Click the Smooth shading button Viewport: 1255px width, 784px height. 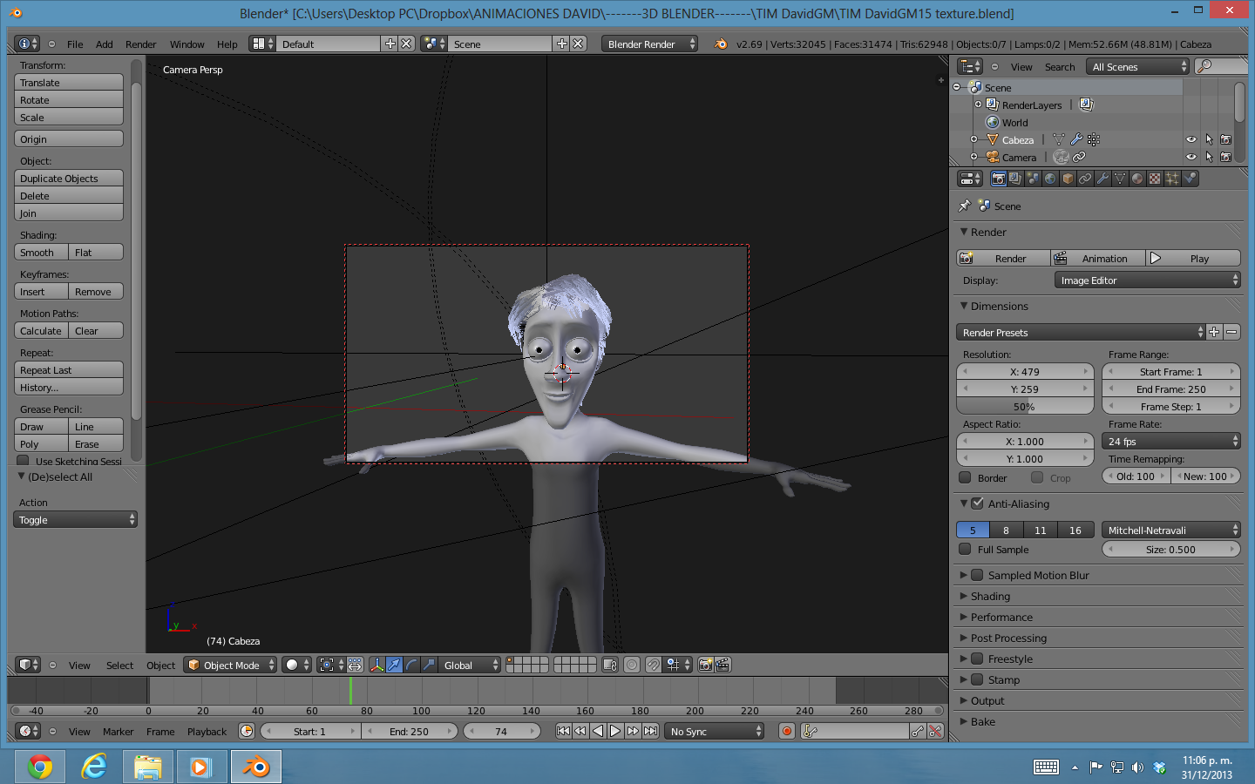(41, 252)
